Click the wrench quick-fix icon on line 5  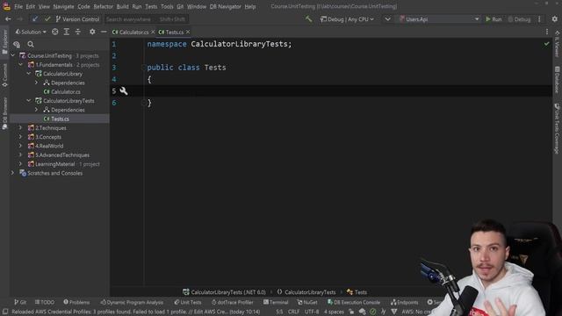(x=124, y=91)
